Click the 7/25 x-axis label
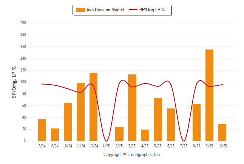The width and height of the screenshot is (244, 164). [184, 145]
